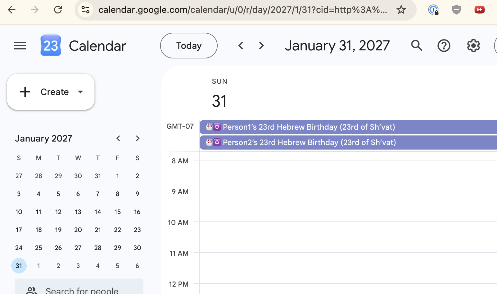Select January 31 in mini calendar
Viewport: 497px width, 294px height.
(x=19, y=266)
